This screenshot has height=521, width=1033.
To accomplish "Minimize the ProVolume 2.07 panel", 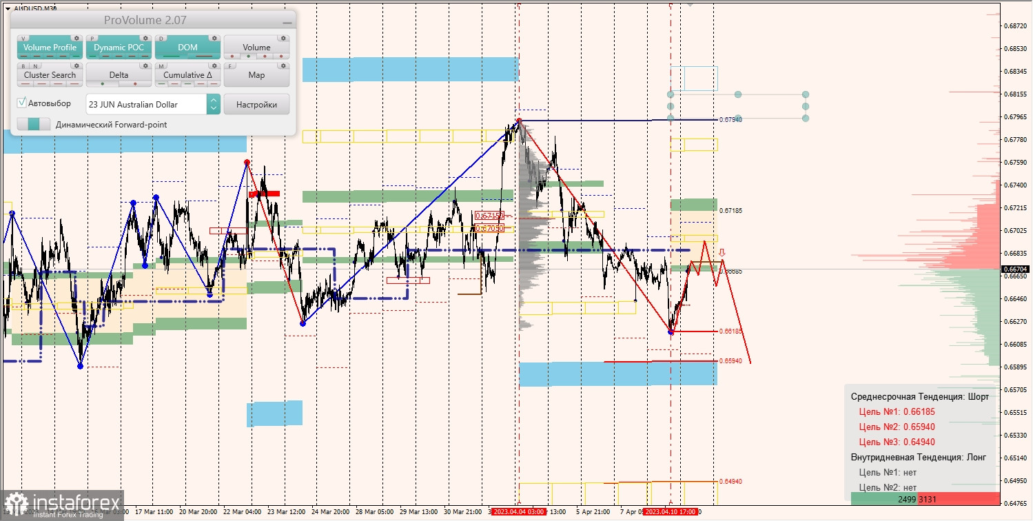I will click(x=287, y=23).
